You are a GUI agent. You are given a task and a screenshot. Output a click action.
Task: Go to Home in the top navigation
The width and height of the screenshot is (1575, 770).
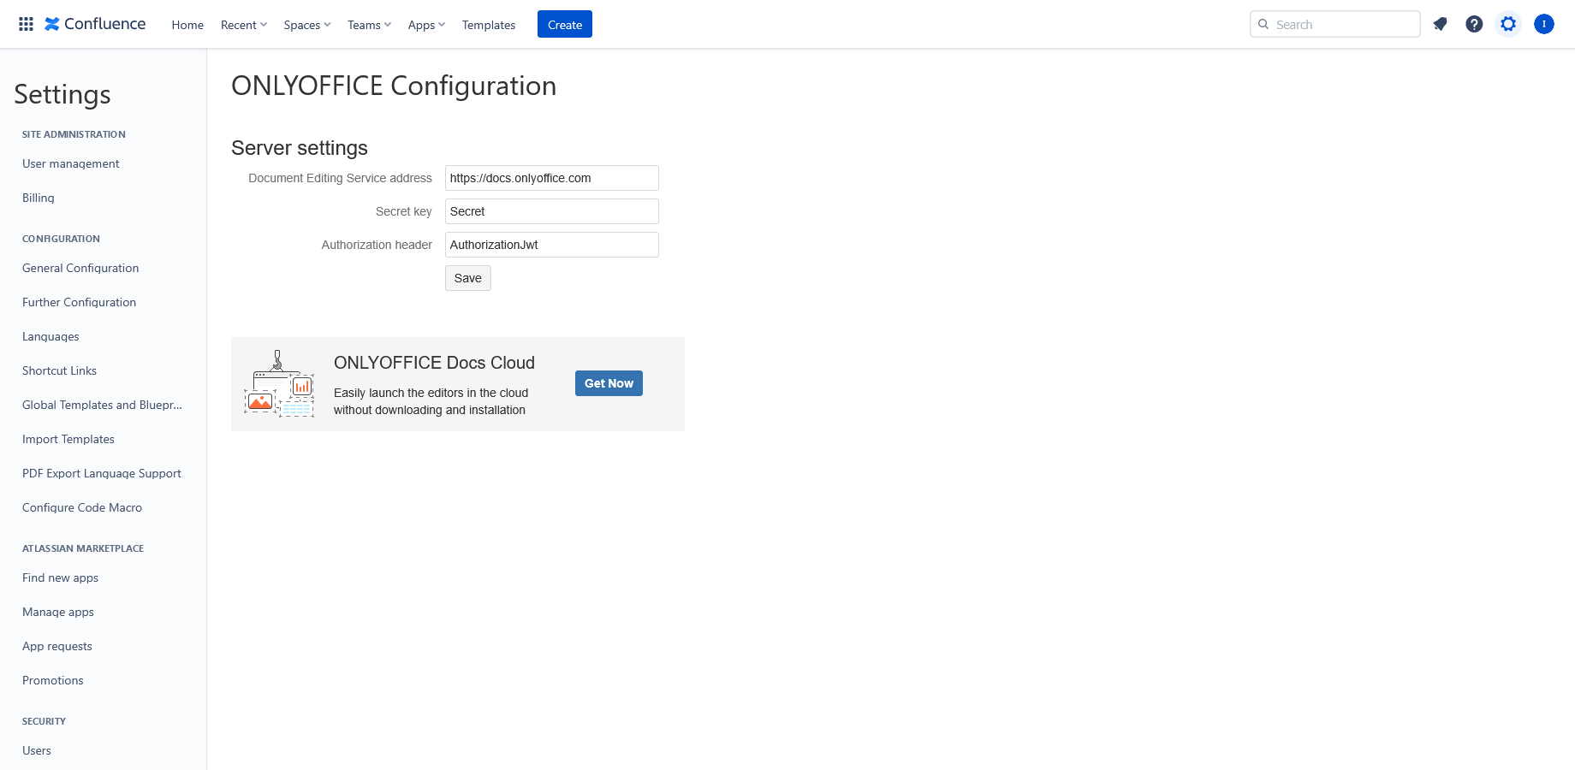point(187,25)
